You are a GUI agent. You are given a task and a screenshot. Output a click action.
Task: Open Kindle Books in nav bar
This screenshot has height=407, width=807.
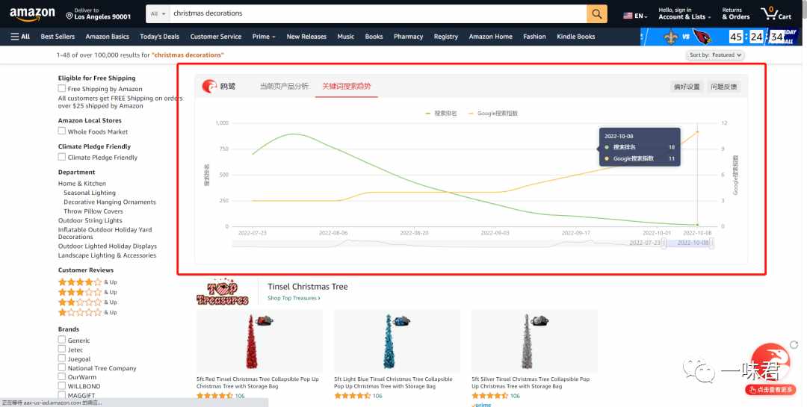pyautogui.click(x=576, y=37)
